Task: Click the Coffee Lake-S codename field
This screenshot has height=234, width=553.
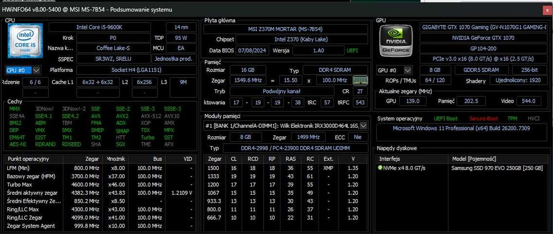Action: pos(113,48)
